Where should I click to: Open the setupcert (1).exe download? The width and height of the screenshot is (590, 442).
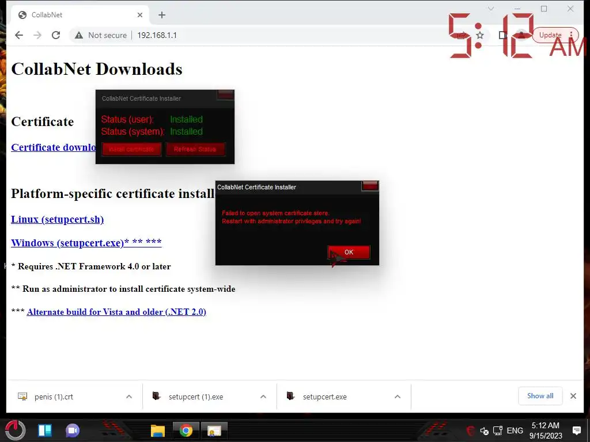click(196, 397)
